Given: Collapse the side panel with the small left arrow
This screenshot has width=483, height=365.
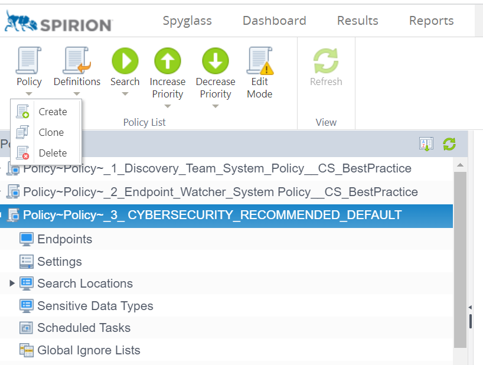Looking at the screenshot, I should [470, 307].
